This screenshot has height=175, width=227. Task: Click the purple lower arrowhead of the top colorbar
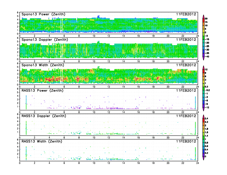coord(203,58)
